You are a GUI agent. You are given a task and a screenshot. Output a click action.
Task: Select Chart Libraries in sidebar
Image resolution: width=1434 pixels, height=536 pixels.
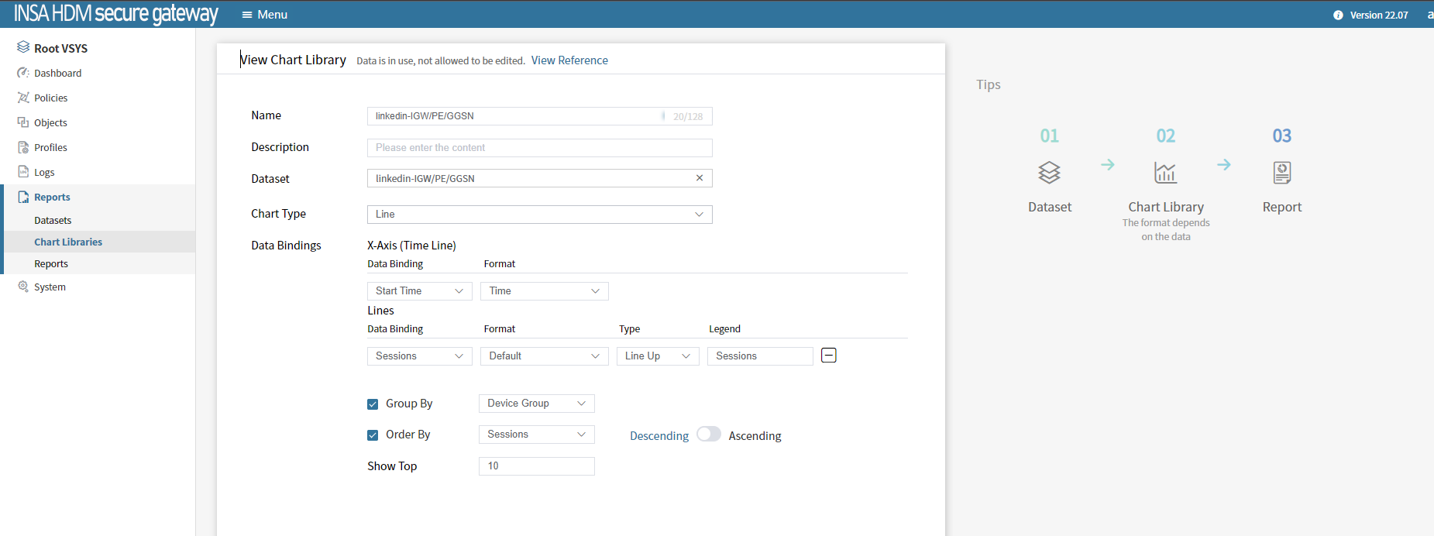tap(68, 242)
